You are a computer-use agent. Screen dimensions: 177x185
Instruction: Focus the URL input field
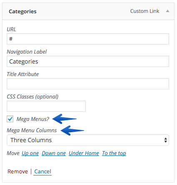click(88, 39)
